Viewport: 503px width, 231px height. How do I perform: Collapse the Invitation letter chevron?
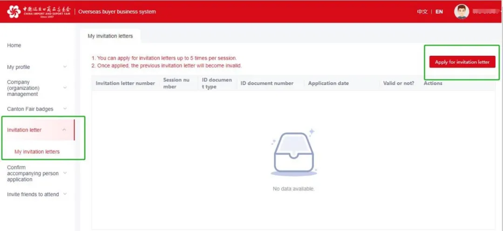(x=64, y=130)
